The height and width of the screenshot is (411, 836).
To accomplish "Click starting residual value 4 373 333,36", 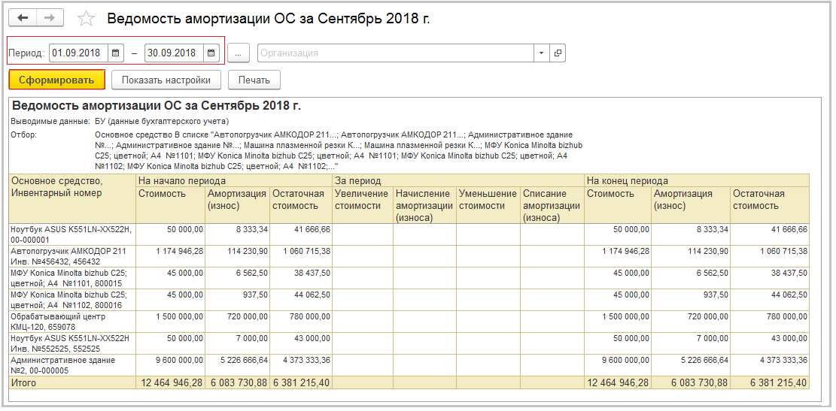I will [301, 365].
